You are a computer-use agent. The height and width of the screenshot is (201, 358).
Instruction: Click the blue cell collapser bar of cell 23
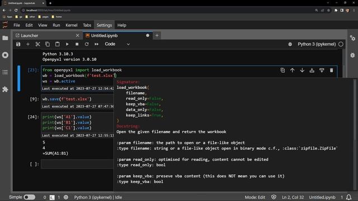19,78
